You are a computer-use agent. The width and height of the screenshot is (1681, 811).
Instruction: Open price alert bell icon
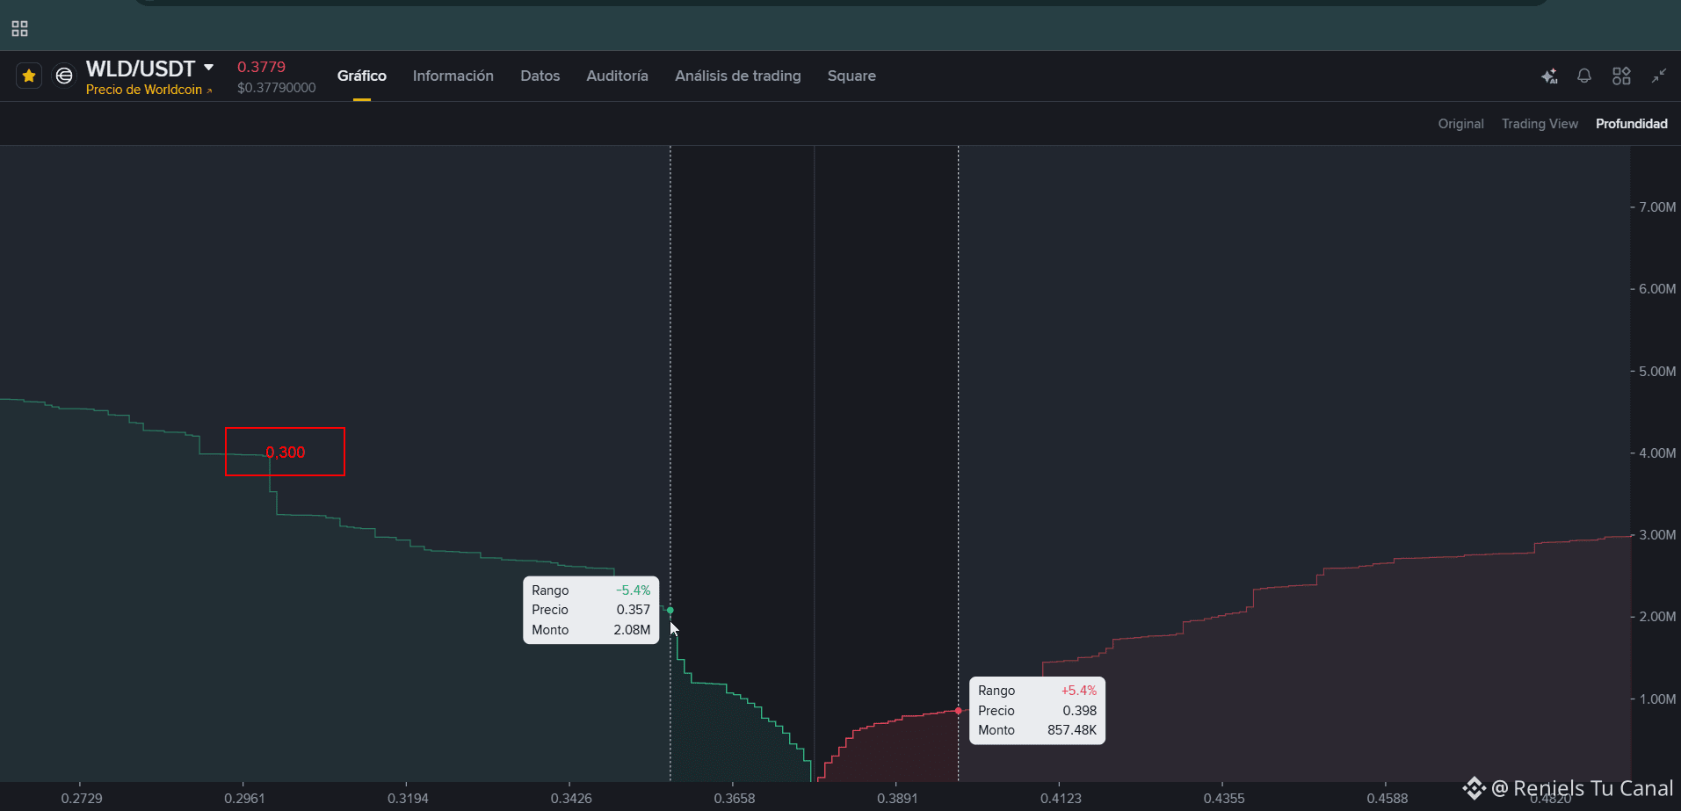tap(1584, 76)
